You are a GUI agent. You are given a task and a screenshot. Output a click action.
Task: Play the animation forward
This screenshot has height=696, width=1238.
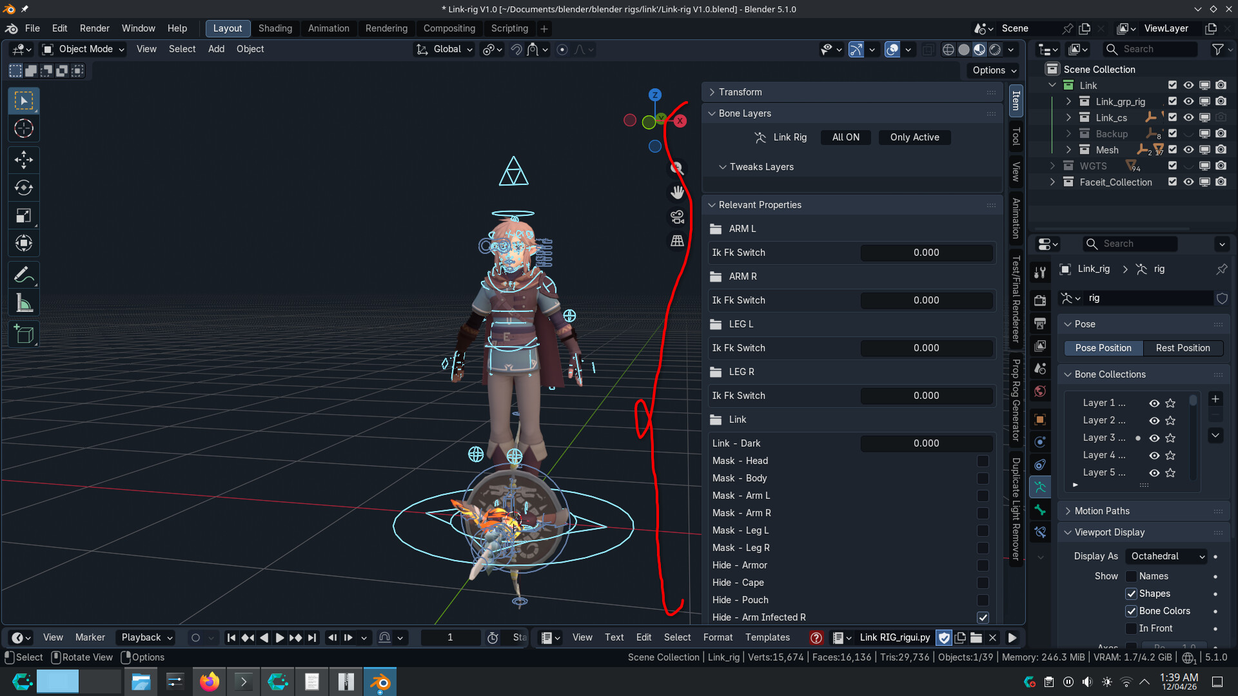280,638
